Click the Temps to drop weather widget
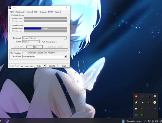 tap(131, 121)
